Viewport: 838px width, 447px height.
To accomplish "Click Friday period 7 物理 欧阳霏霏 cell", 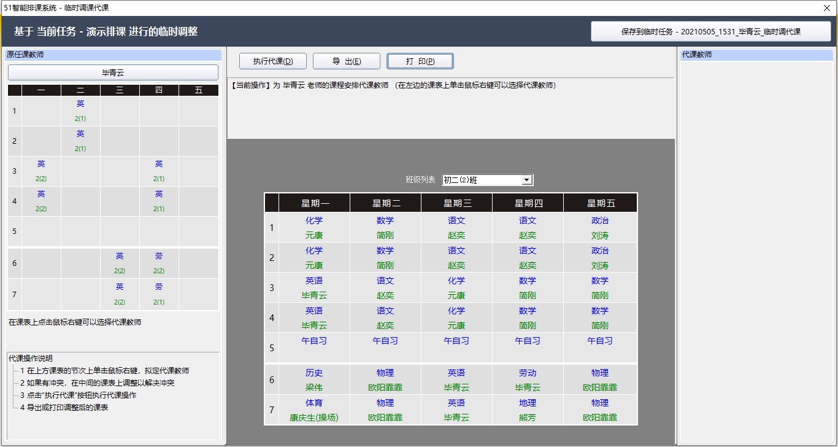I will click(x=600, y=410).
